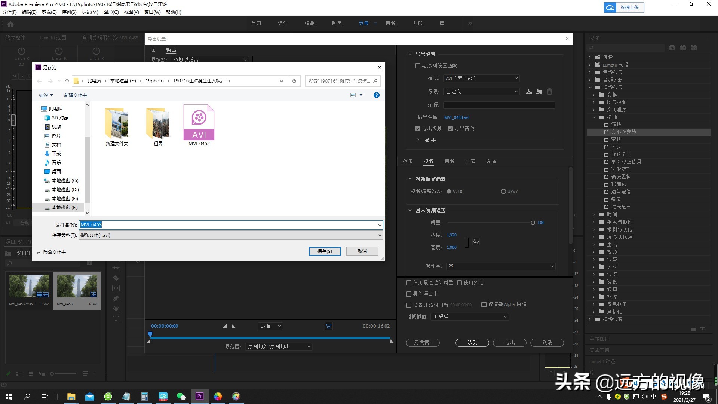Open the 保存类型 file type dropdown
This screenshot has height=404, width=718.
tap(231, 235)
